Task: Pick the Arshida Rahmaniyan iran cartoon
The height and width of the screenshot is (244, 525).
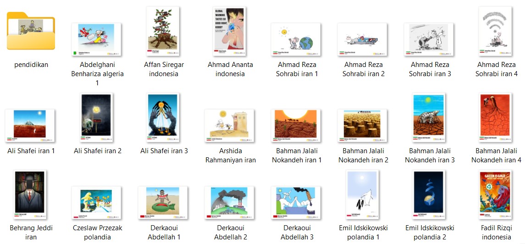Action: (x=229, y=126)
